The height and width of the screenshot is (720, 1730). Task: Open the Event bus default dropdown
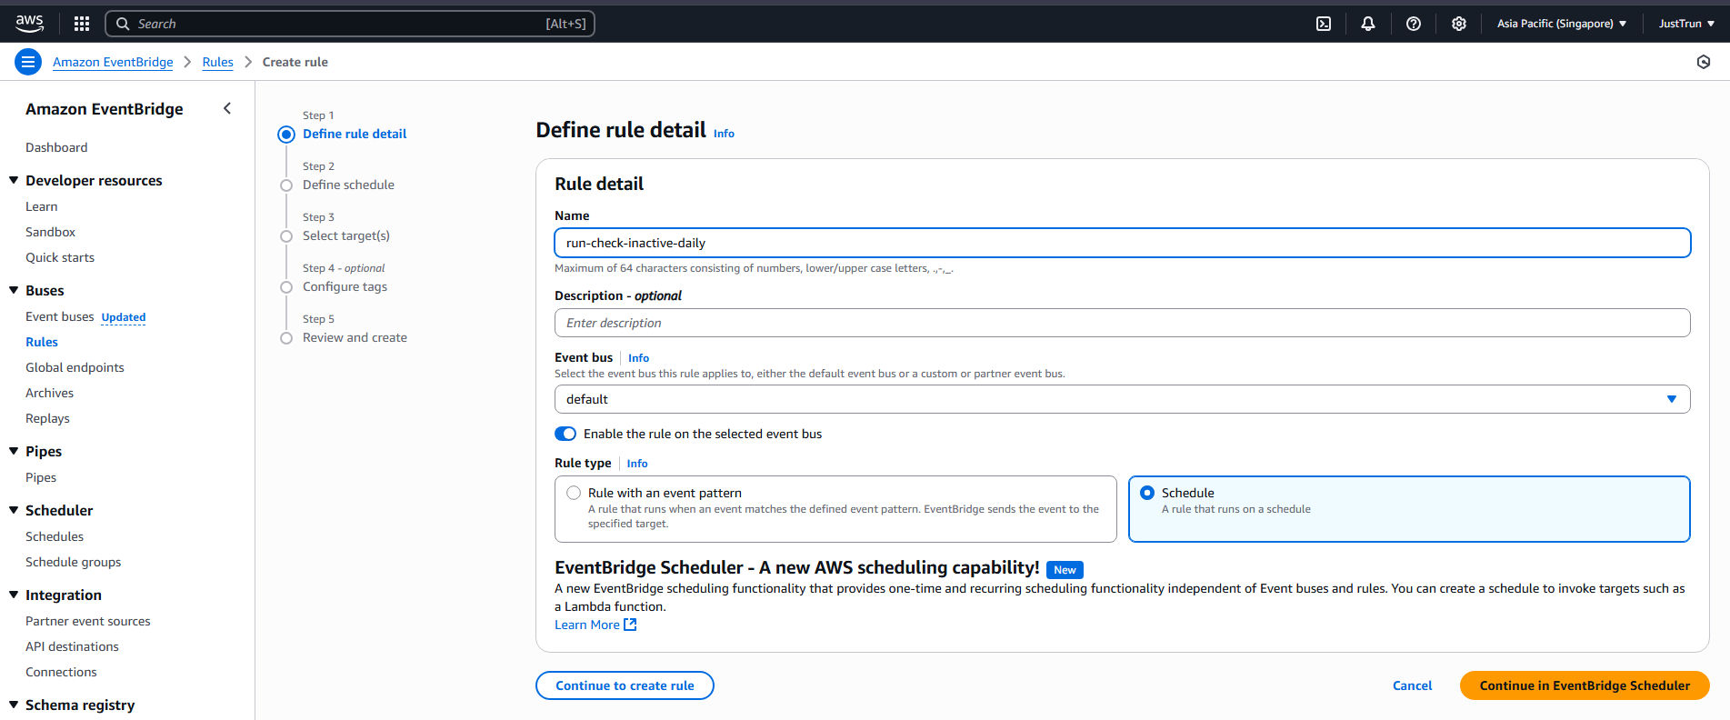(1122, 399)
